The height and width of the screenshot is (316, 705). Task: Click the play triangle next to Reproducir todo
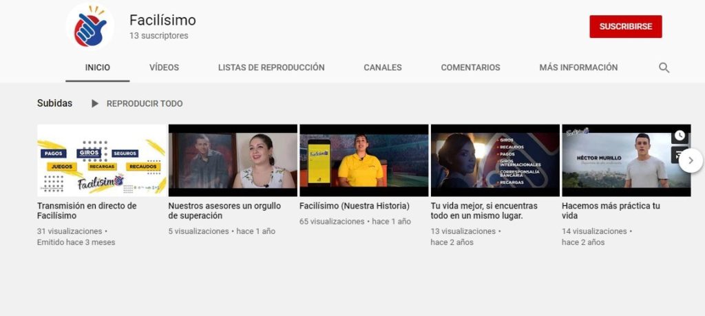click(x=95, y=104)
